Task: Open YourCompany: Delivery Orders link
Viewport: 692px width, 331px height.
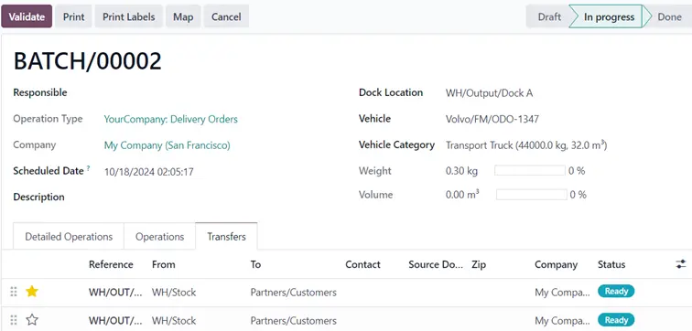Action: (x=171, y=119)
